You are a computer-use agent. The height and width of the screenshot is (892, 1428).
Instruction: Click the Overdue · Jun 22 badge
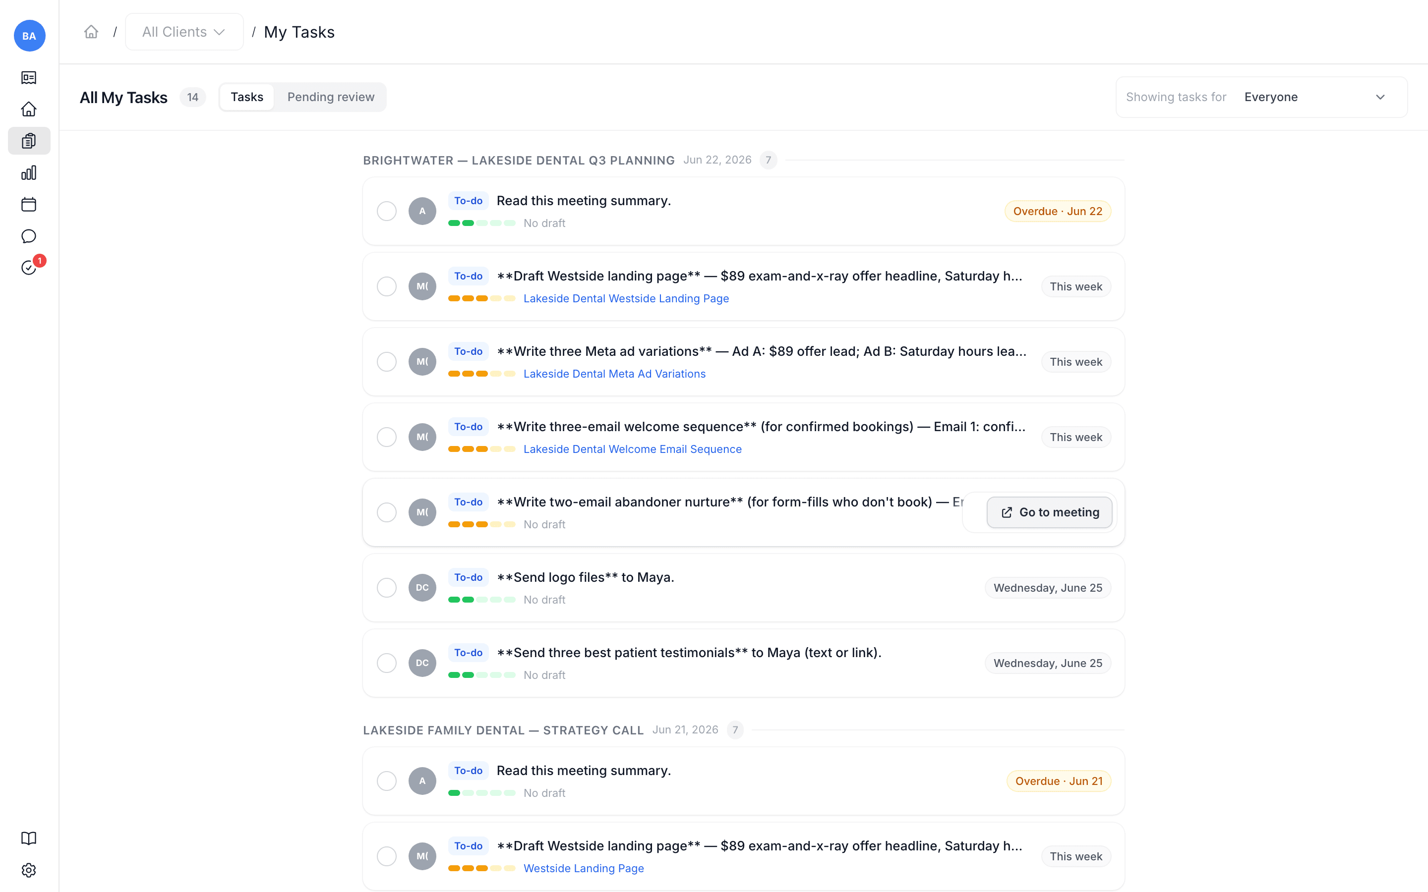pyautogui.click(x=1058, y=211)
